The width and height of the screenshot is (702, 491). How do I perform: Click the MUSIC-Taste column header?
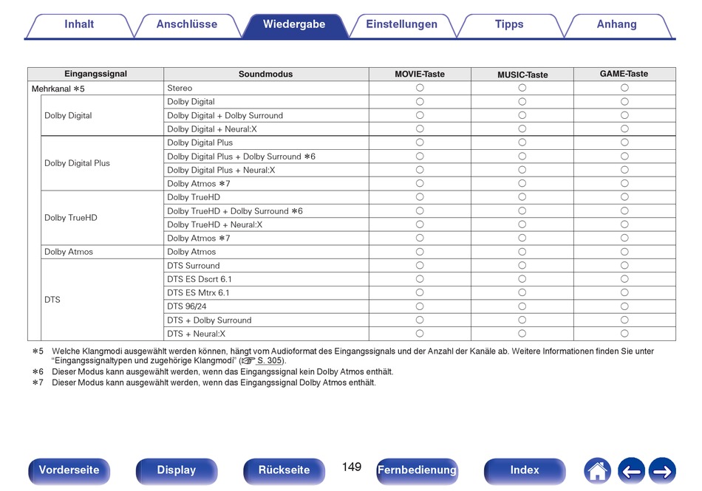tap(522, 75)
